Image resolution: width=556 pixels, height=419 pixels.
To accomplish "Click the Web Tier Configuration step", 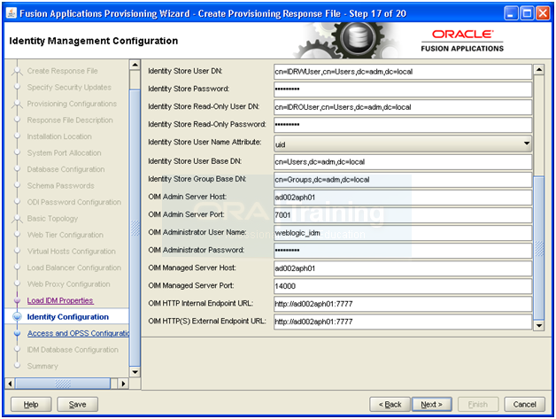I will (x=66, y=235).
